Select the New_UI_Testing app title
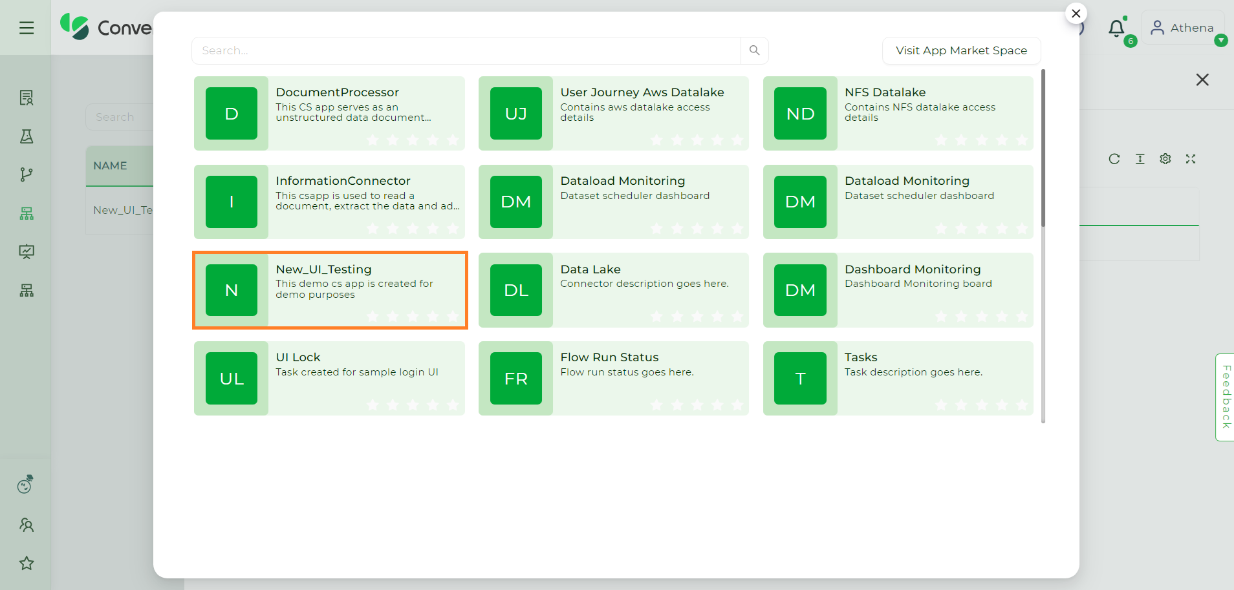1234x590 pixels. coord(323,269)
